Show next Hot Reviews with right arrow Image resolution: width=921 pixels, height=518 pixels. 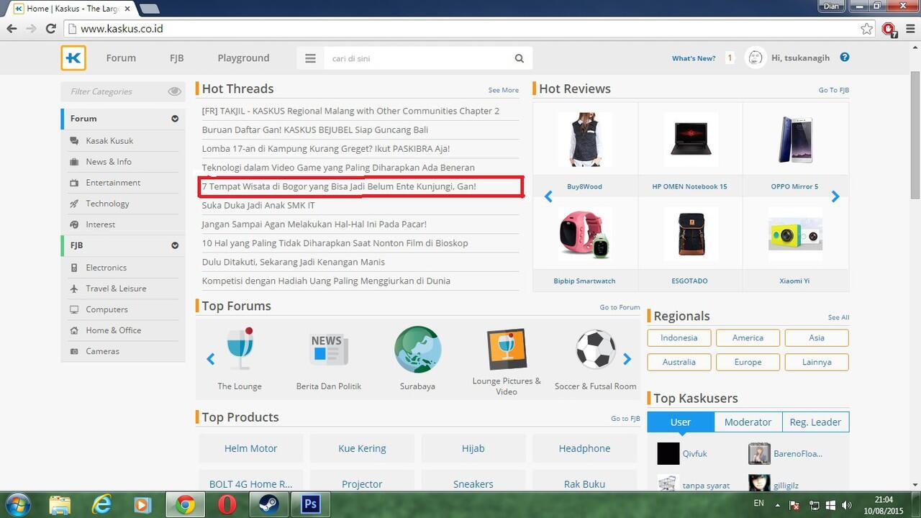coord(835,196)
